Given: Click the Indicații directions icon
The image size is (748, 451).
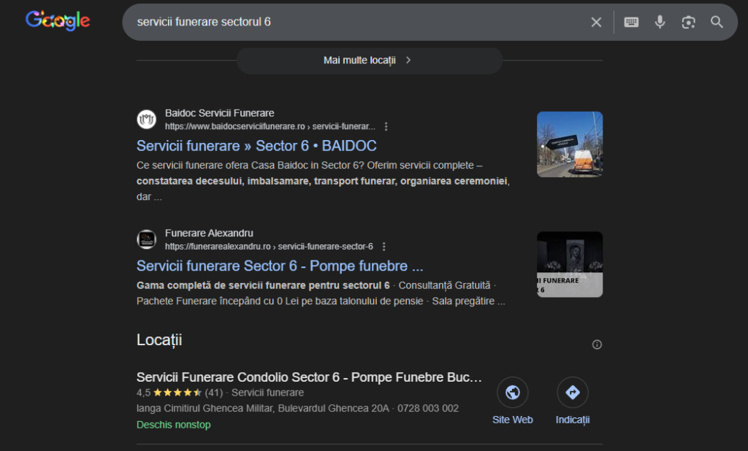Looking at the screenshot, I should click(x=572, y=392).
